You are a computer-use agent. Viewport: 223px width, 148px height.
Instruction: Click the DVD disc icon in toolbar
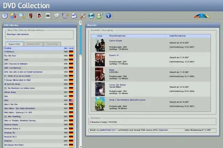[x=5, y=16]
